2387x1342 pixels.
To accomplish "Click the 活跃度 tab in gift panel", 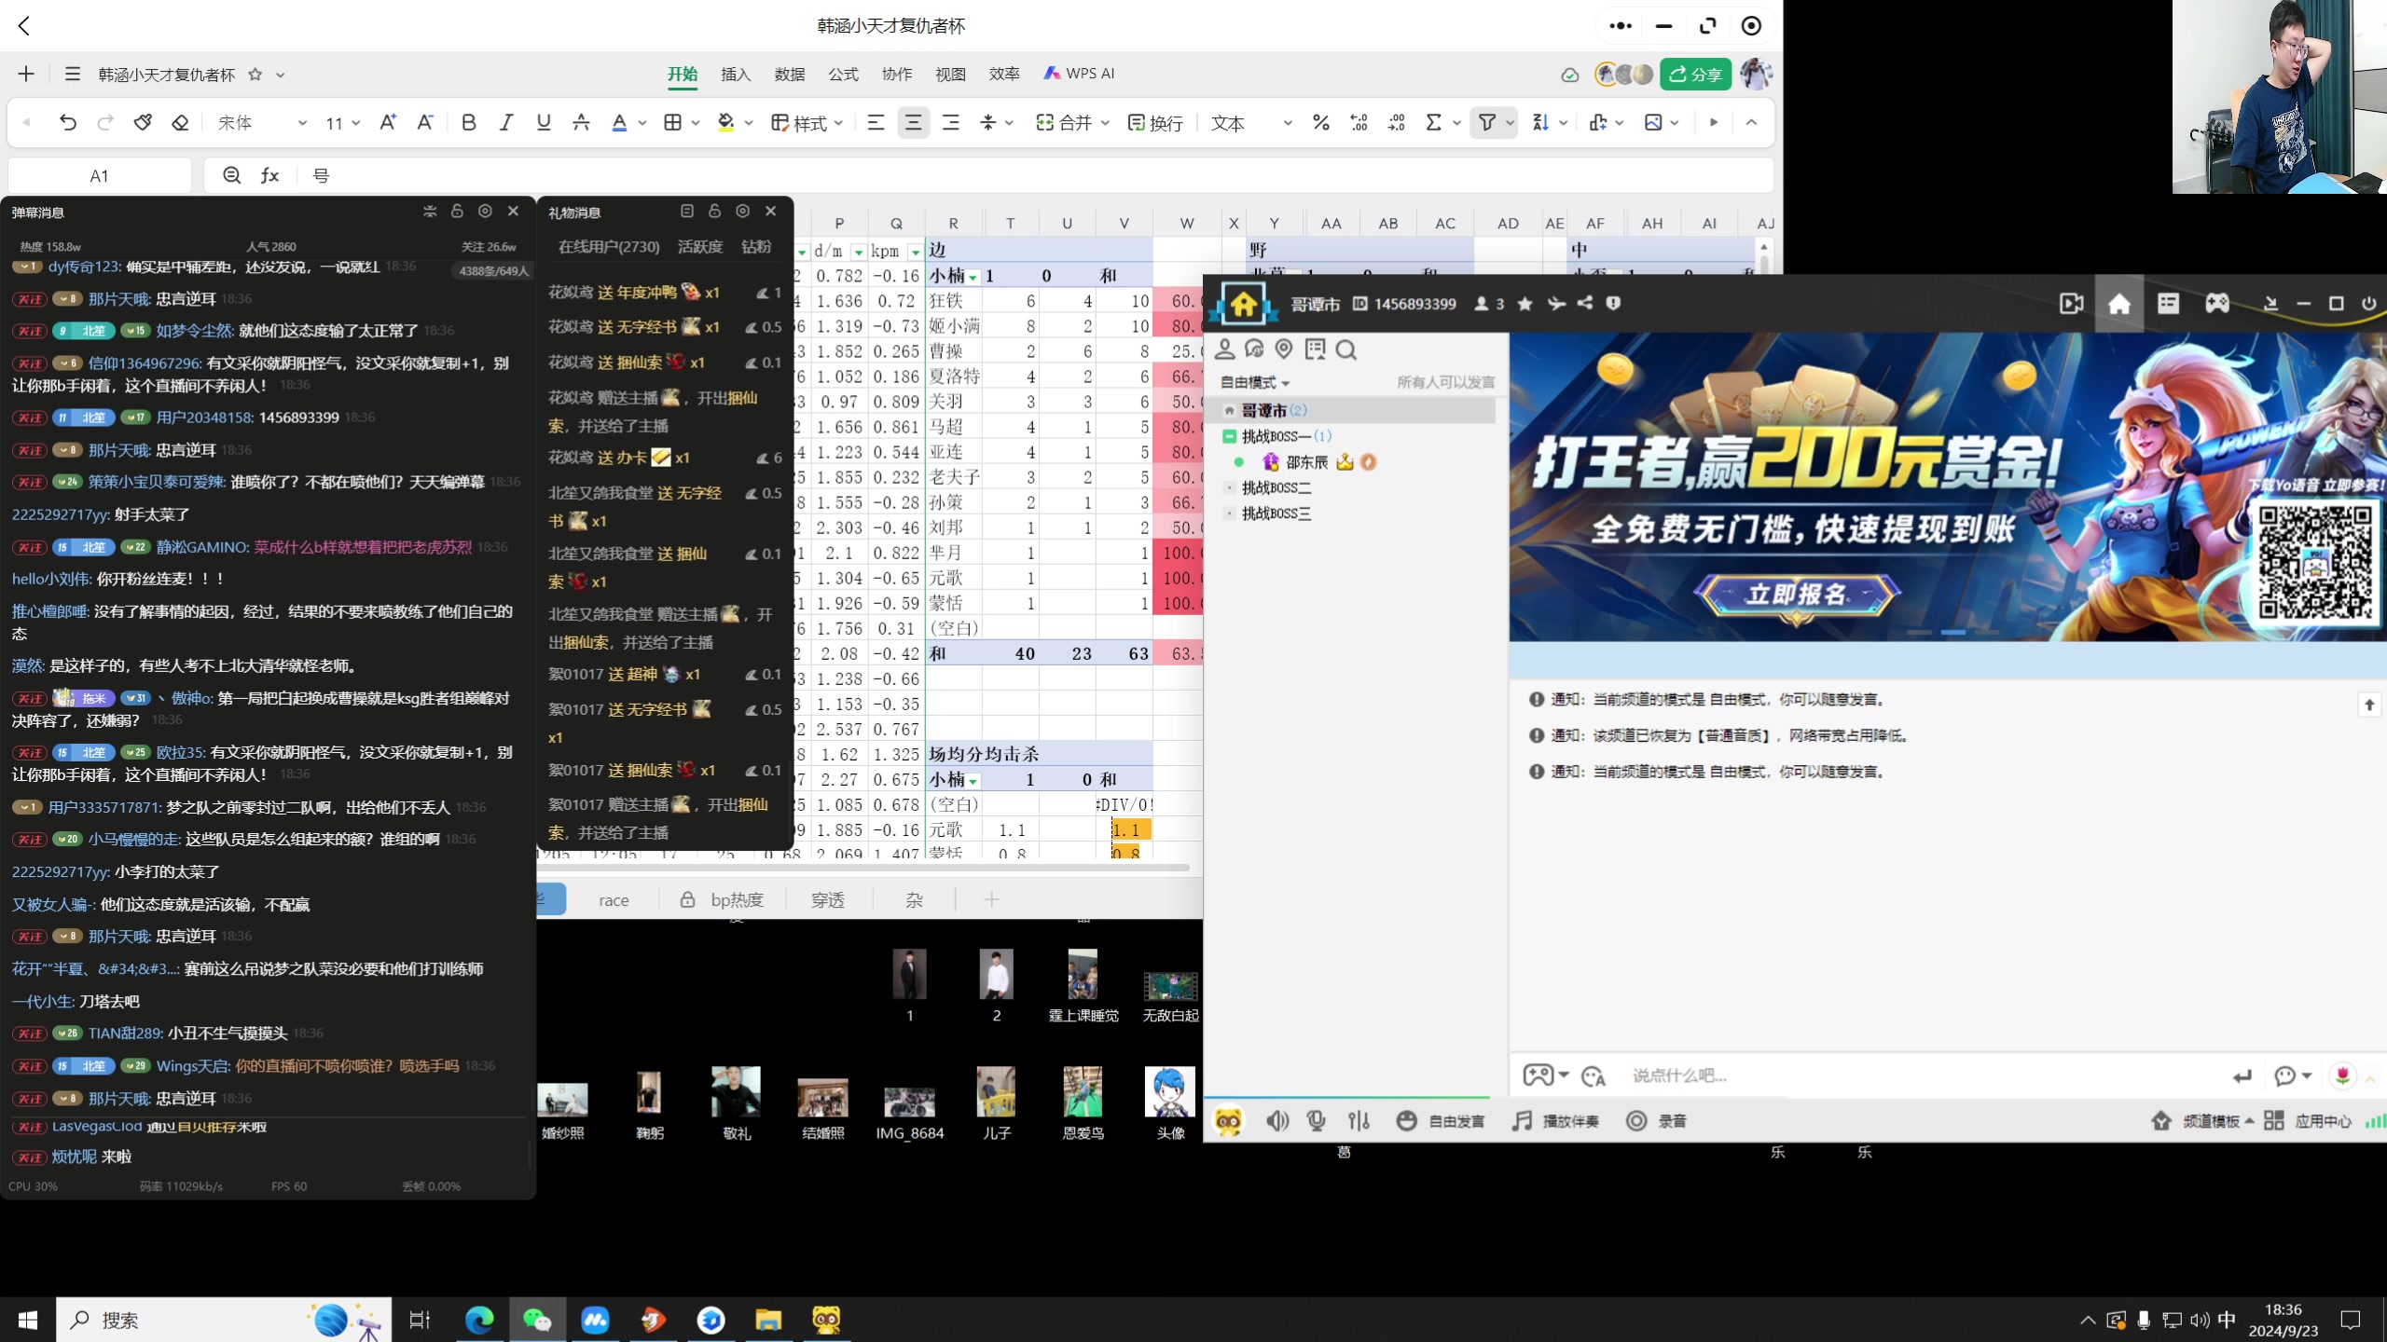I will click(700, 246).
